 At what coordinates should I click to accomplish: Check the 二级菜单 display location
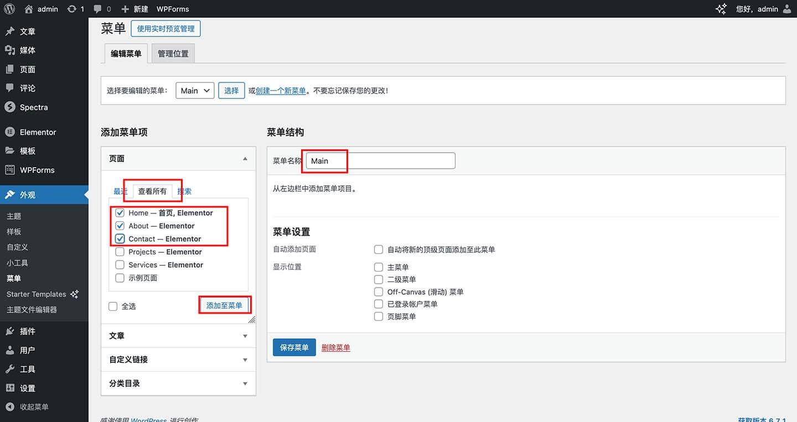pyautogui.click(x=379, y=279)
